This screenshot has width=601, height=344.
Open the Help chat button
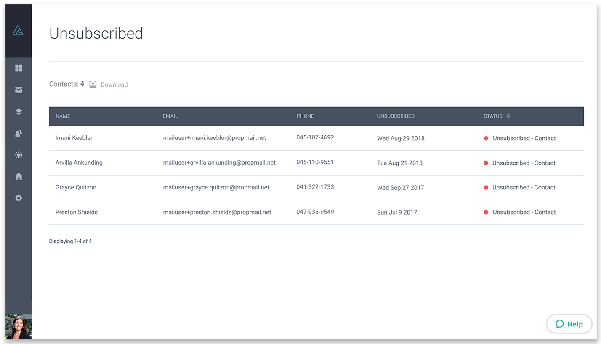click(x=569, y=324)
